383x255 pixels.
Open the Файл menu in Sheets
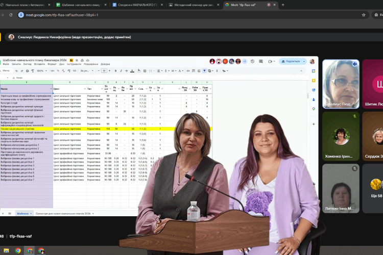pyautogui.click(x=6, y=64)
